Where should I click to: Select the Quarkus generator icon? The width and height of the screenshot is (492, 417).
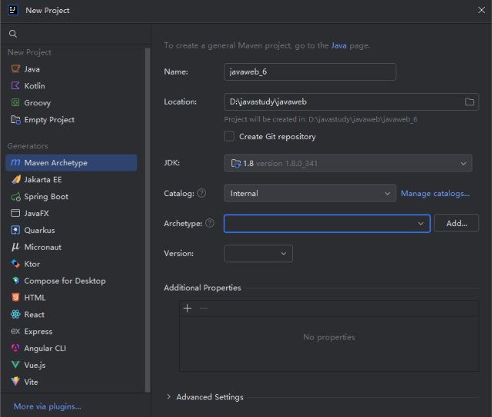point(16,230)
